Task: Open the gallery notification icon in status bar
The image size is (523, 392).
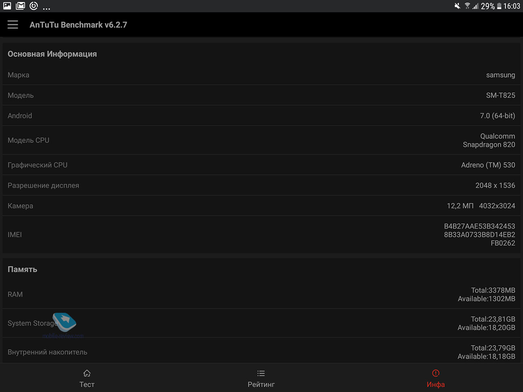Action: (7, 6)
